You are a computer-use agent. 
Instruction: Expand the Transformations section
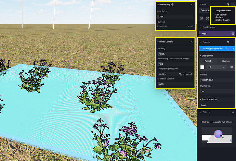[209, 99]
